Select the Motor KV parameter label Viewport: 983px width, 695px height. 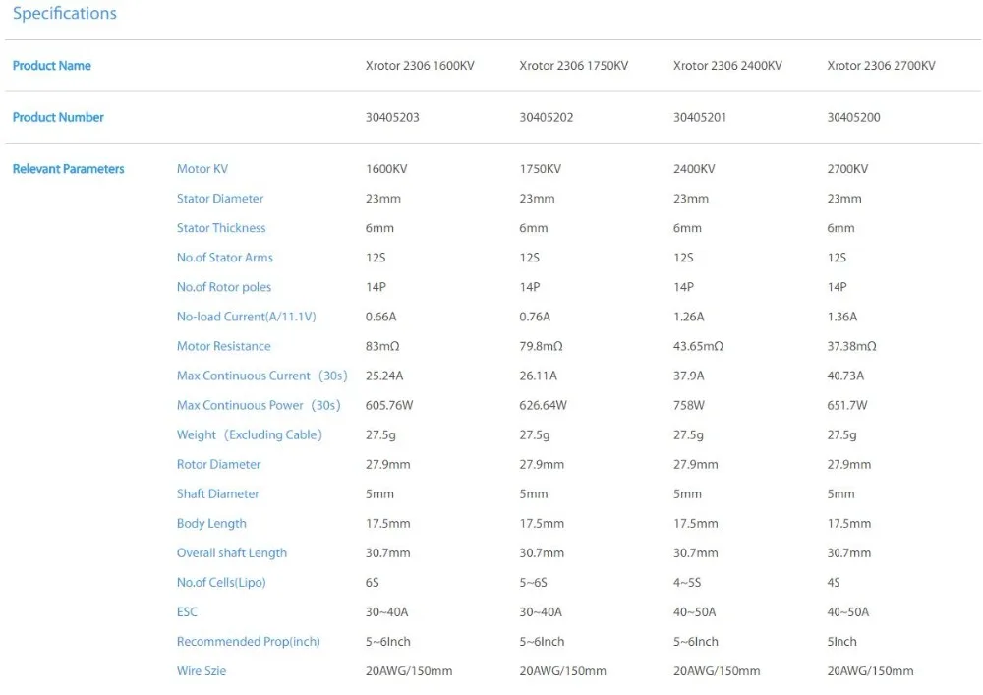pos(202,168)
